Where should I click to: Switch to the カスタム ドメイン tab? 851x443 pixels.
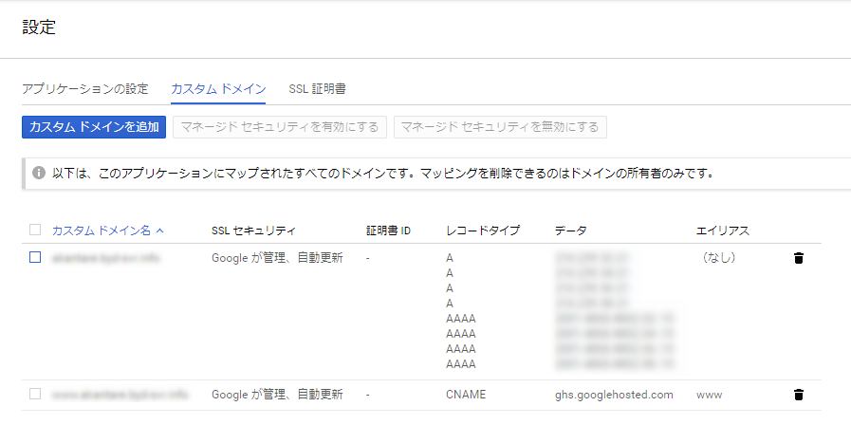tap(218, 88)
